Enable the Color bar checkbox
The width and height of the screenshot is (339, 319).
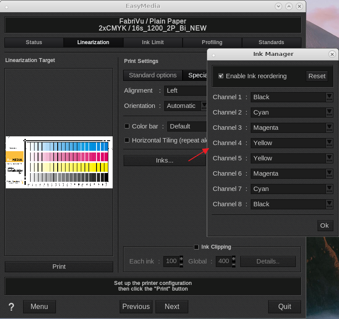coord(127,126)
